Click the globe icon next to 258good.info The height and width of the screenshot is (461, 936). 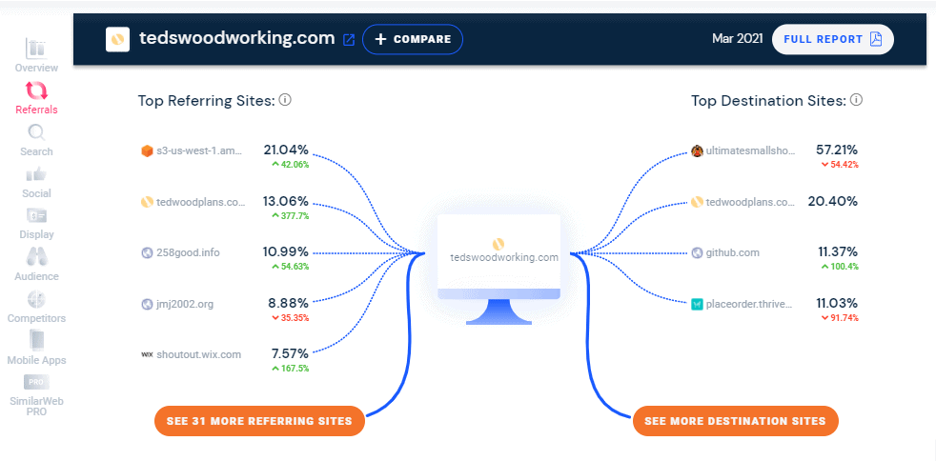[x=147, y=252]
